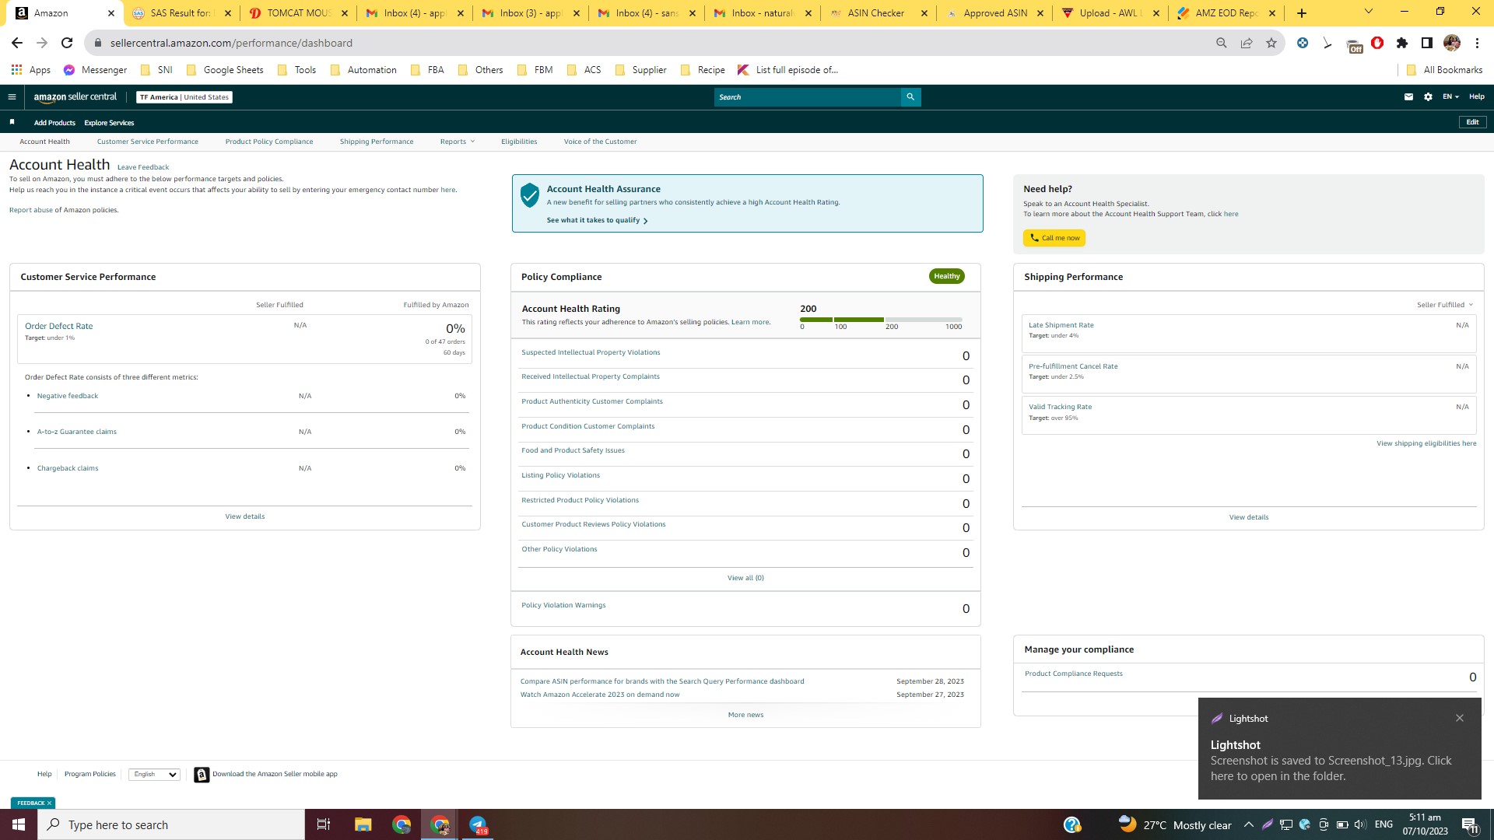Open the Google Sheets bookmarks folder

pyautogui.click(x=226, y=70)
